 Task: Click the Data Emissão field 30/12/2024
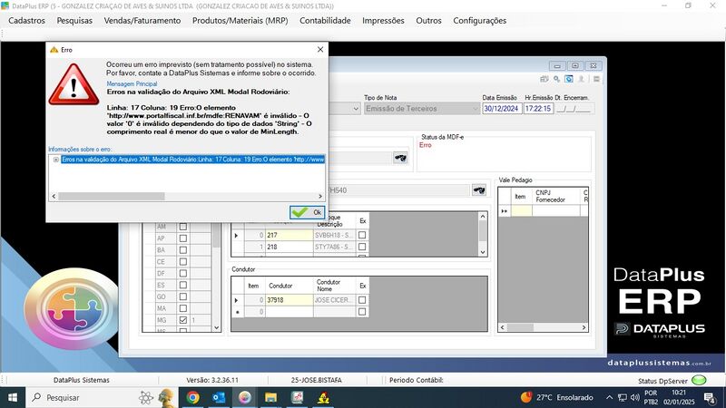tap(502, 109)
